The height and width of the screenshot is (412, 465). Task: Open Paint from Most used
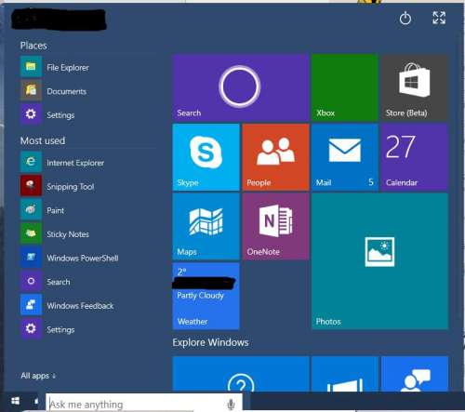(x=42, y=210)
